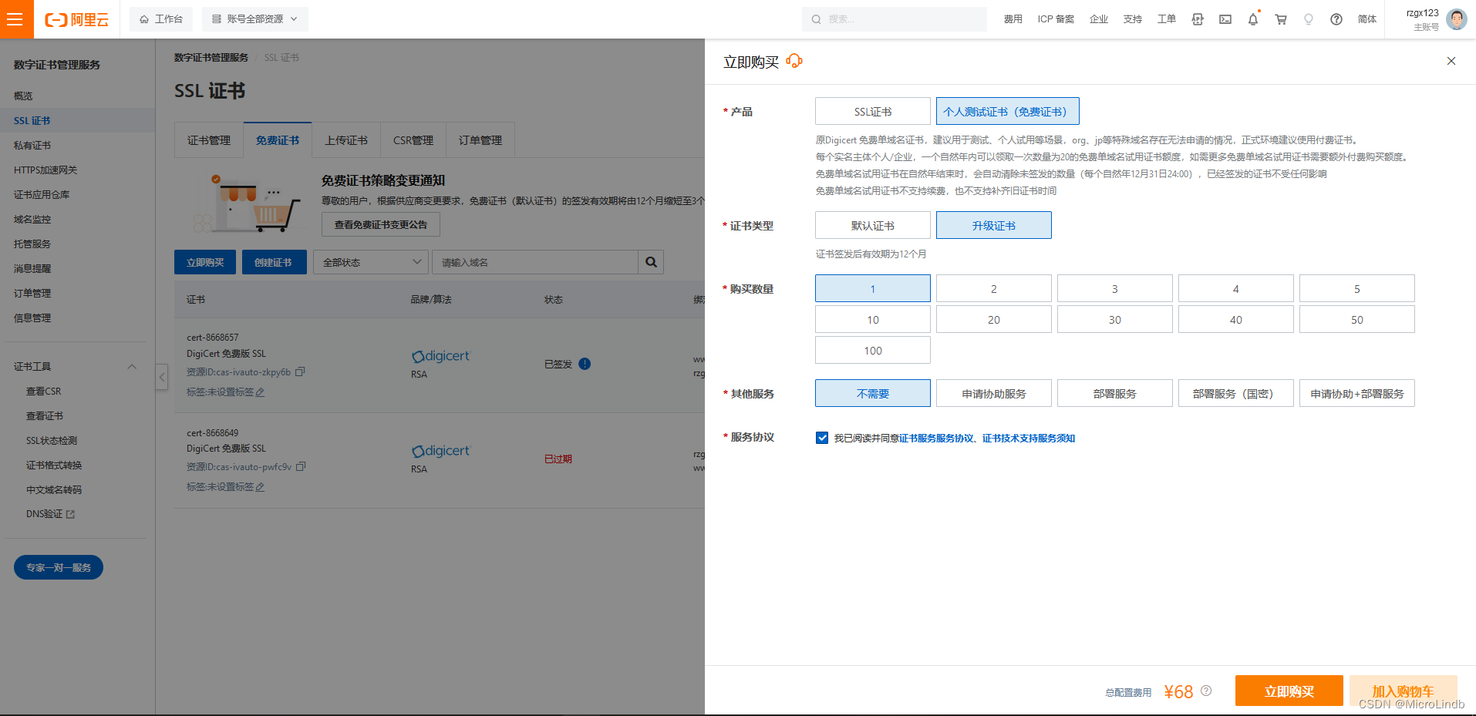The image size is (1476, 716).
Task: Select 部署服务(国密) option
Action: pyautogui.click(x=1236, y=393)
